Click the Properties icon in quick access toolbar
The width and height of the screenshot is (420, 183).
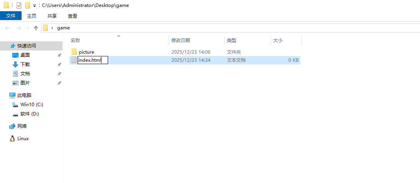pos(19,5)
